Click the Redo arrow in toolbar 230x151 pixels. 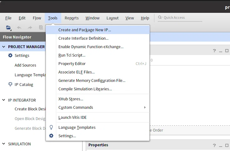[30, 28]
